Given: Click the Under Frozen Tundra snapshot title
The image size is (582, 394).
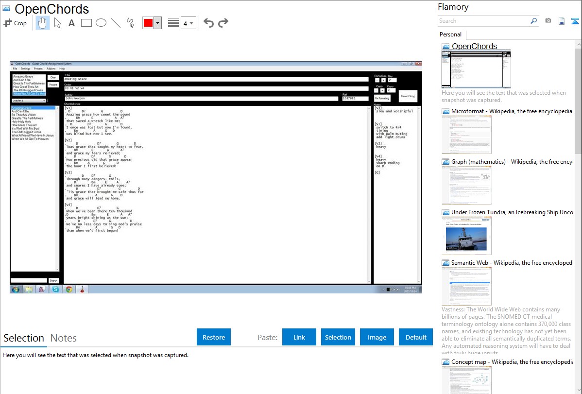Looking at the screenshot, I should (512, 212).
